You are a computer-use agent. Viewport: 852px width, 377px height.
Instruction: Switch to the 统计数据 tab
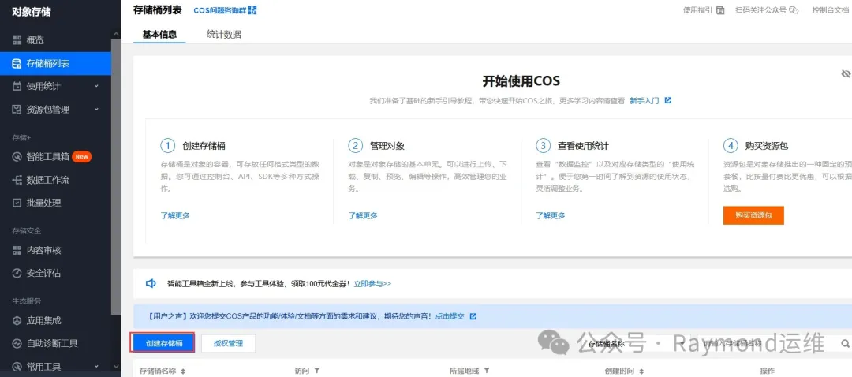(x=223, y=34)
